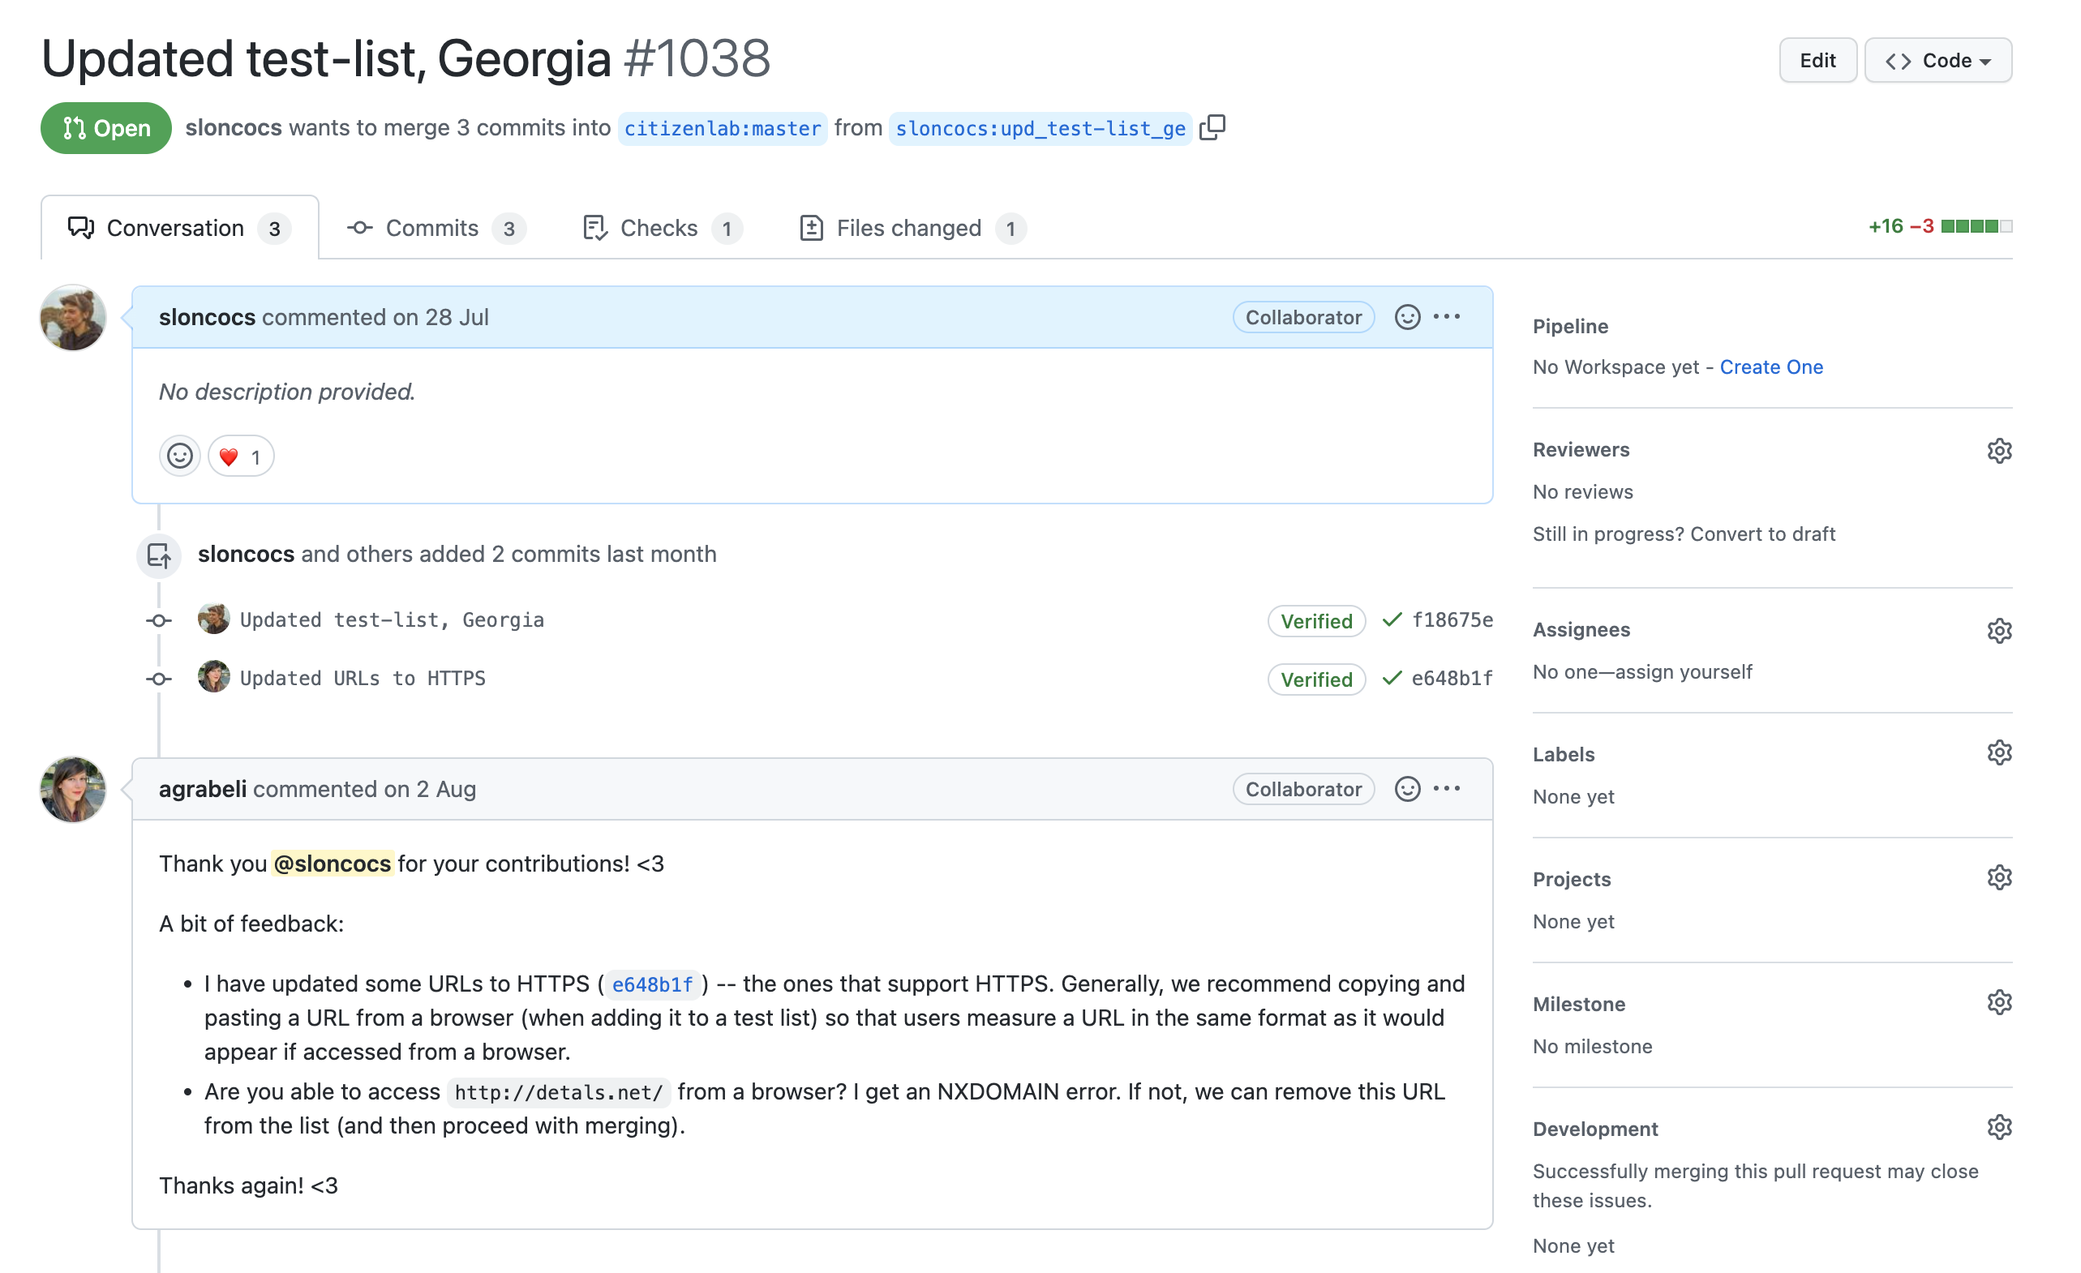This screenshot has height=1273, width=2081.
Task: Open Labels settings gear
Action: pyautogui.click(x=1999, y=753)
